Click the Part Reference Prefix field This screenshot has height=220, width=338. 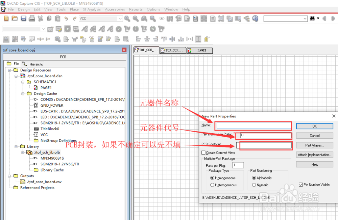(x=266, y=135)
